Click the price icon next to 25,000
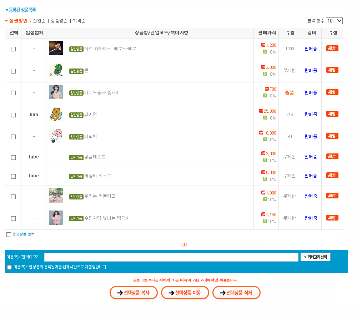 tap(261, 111)
